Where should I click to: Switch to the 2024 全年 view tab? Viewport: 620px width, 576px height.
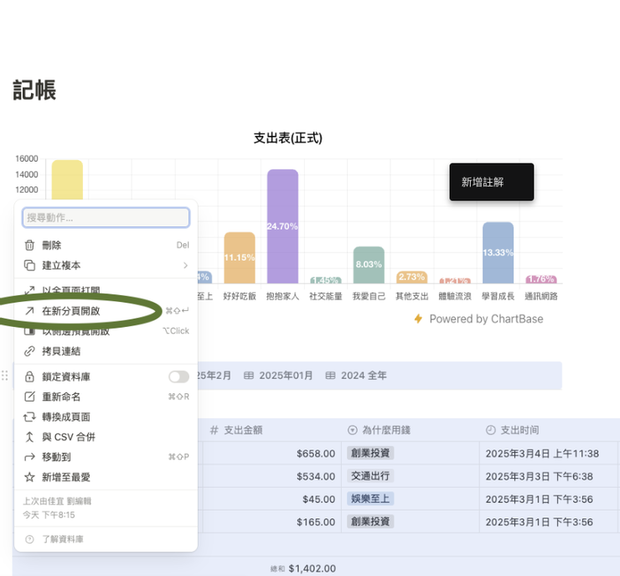pos(356,376)
